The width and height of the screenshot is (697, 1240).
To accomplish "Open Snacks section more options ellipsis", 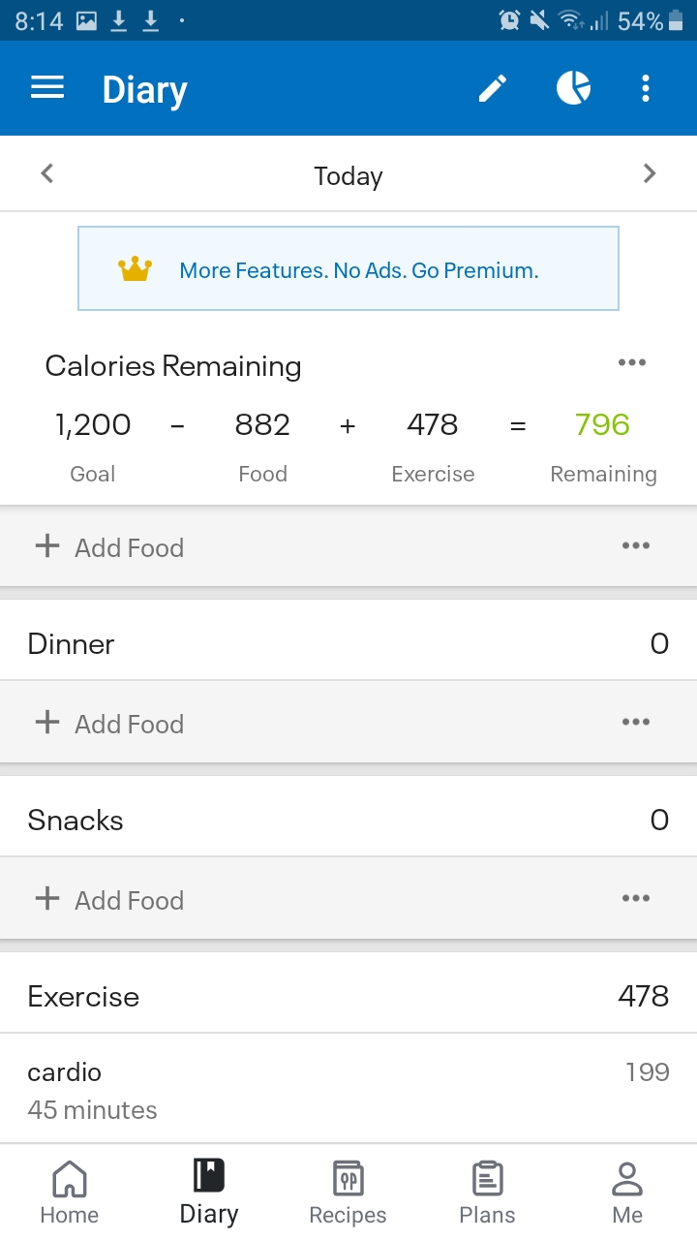I will coord(636,899).
